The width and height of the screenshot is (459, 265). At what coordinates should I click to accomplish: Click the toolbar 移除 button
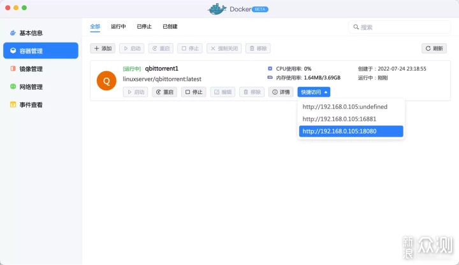click(x=258, y=48)
